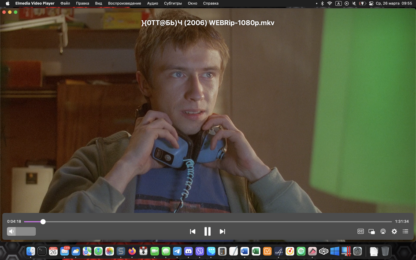Viewport: 416px width, 260px height.
Task: Click elapsed time 0:04:18
Action: pos(14,221)
